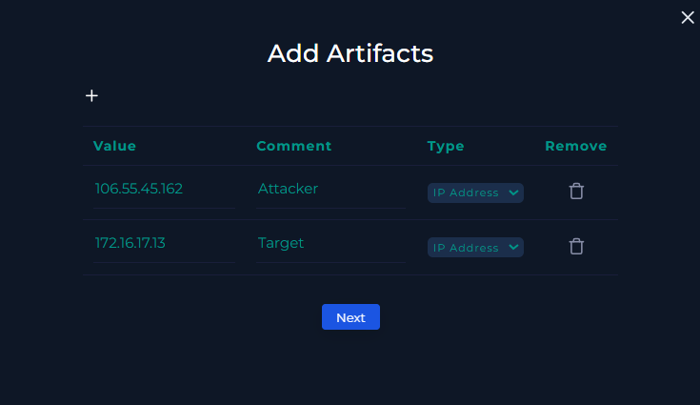Select the Target comment field
The width and height of the screenshot is (700, 405).
pyautogui.click(x=330, y=244)
